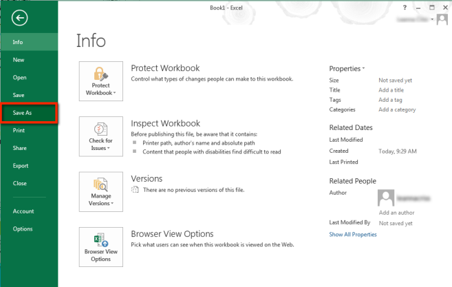Click the Inspect Workbook heading text
The width and height of the screenshot is (452, 287).
click(166, 123)
